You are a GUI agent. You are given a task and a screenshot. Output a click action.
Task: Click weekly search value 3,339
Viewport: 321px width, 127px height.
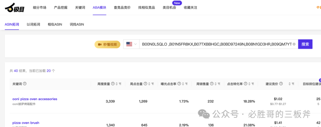point(110,101)
